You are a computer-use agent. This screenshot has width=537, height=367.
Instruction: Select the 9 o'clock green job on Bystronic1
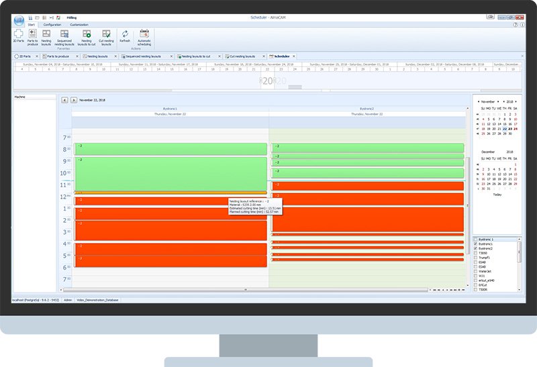point(170,174)
